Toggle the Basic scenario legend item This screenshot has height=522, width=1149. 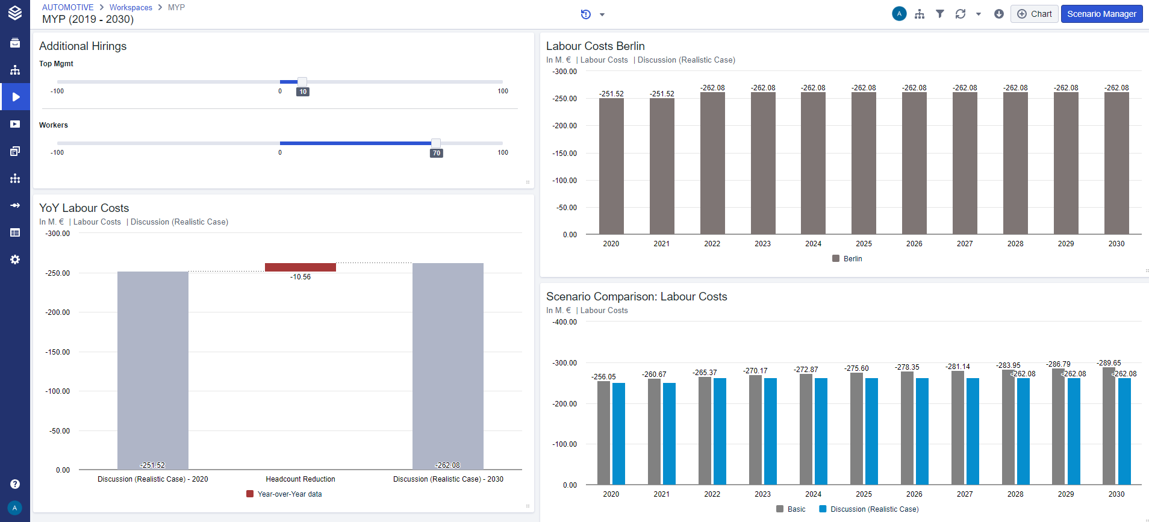coord(791,509)
